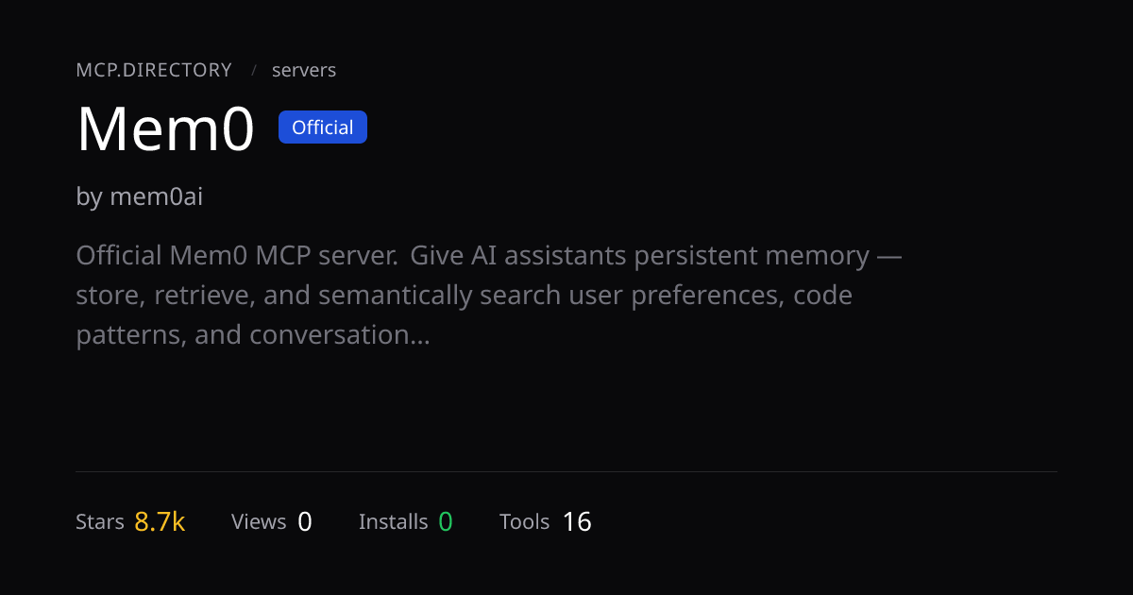The height and width of the screenshot is (595, 1133).
Task: Go to the servers breadcrumb
Action: coord(304,70)
